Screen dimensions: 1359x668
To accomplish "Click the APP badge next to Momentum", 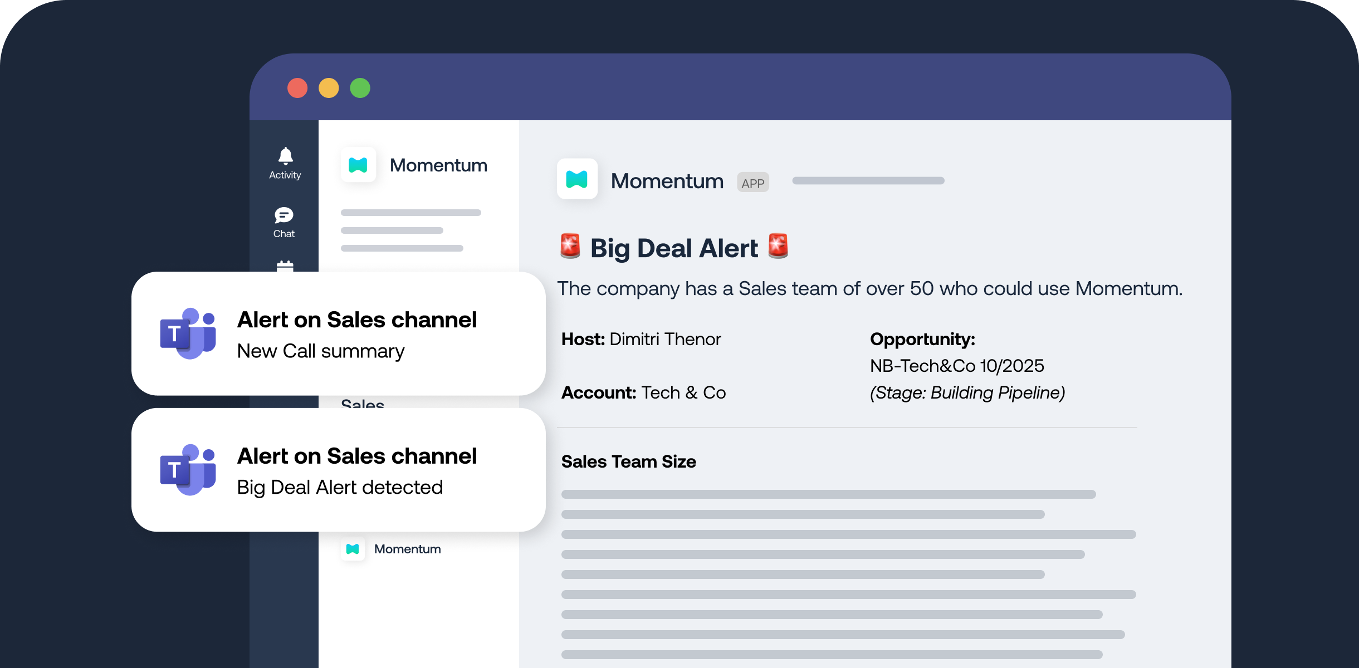I will point(753,183).
